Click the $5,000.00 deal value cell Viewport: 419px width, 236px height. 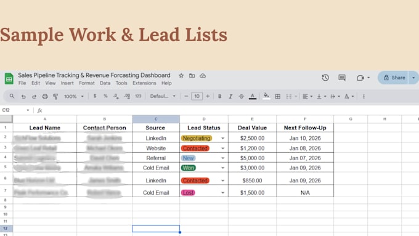coord(252,158)
